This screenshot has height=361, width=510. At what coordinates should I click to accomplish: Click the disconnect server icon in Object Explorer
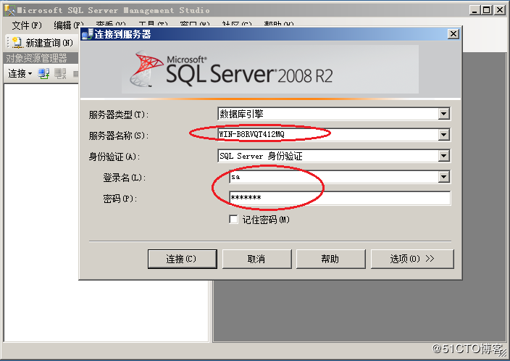click(x=60, y=73)
